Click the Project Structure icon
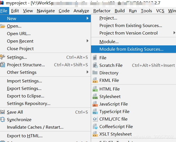This screenshot has width=176, height=142. (x=3, y=65)
